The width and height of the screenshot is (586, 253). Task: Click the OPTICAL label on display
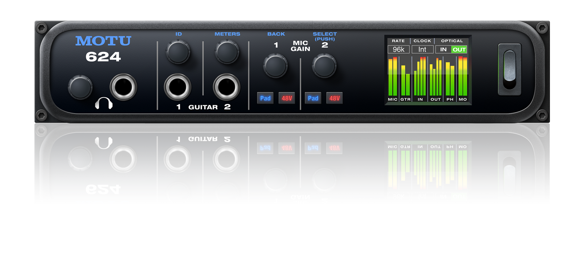click(452, 41)
